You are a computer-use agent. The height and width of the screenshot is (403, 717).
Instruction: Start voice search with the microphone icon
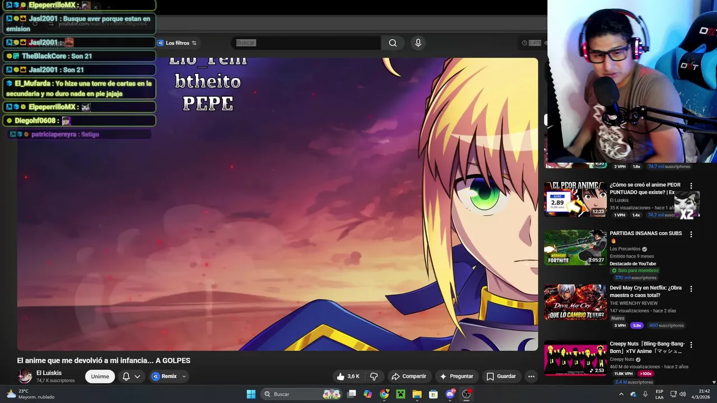pyautogui.click(x=418, y=43)
